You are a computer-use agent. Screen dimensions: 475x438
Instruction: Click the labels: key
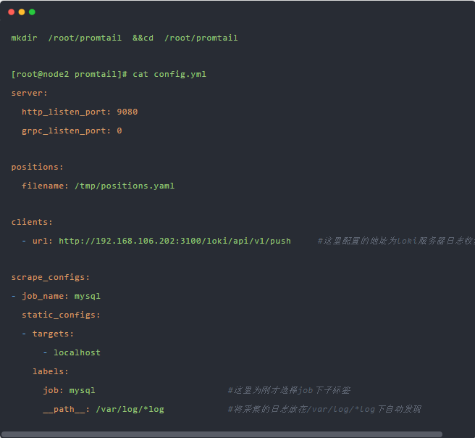point(50,371)
